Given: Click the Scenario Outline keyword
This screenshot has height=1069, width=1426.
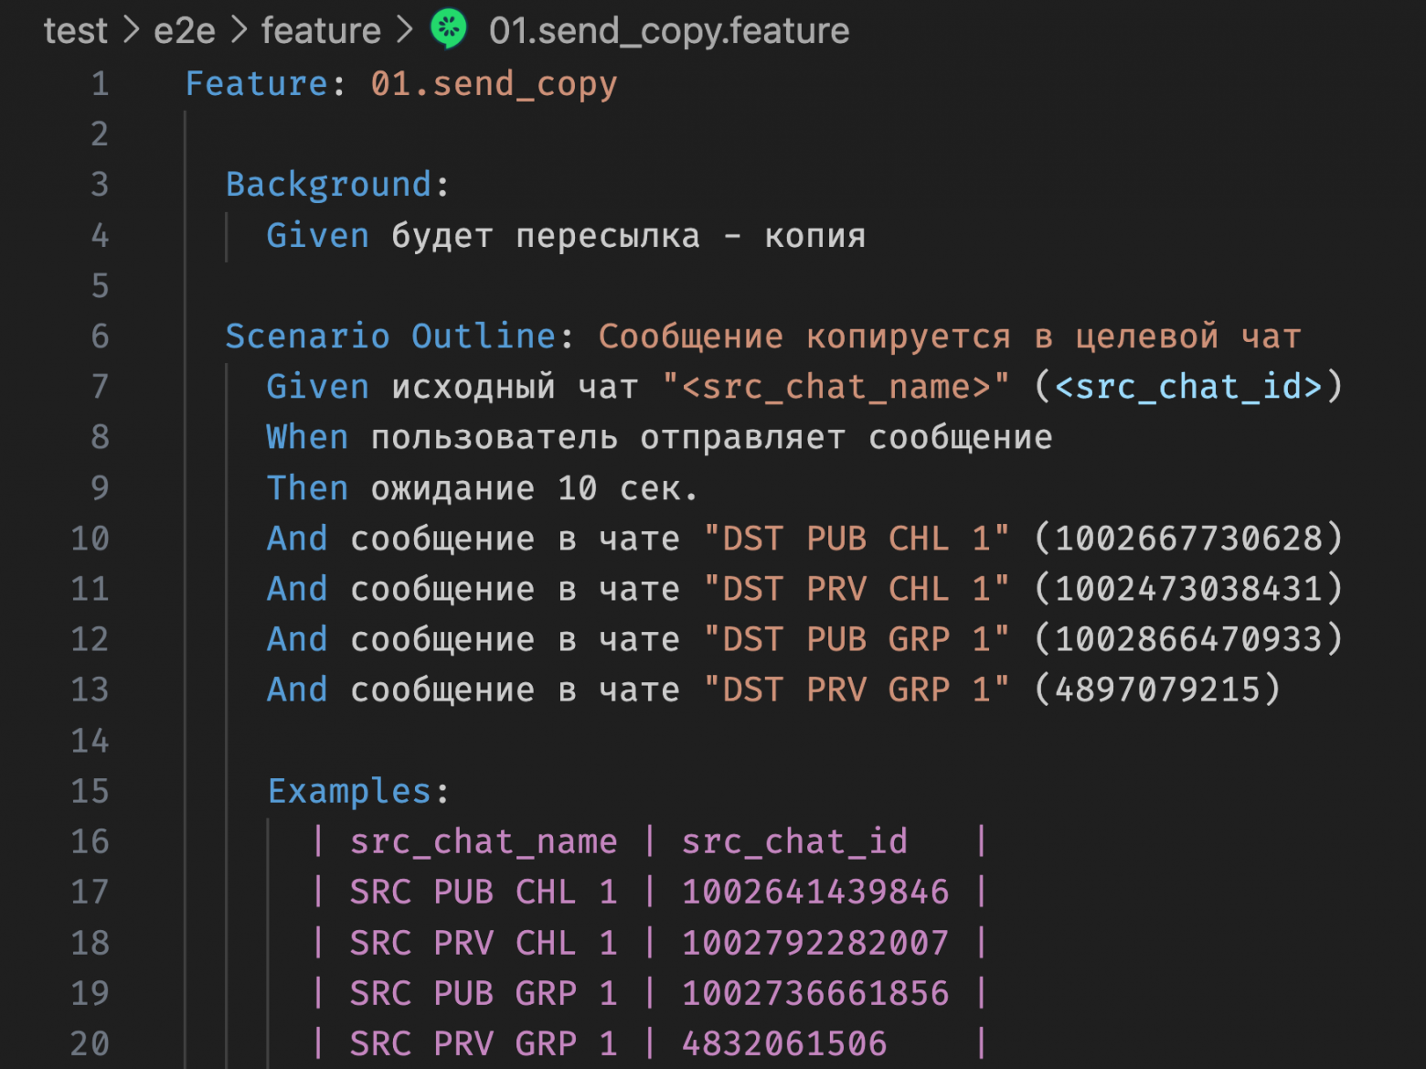Looking at the screenshot, I should point(390,337).
